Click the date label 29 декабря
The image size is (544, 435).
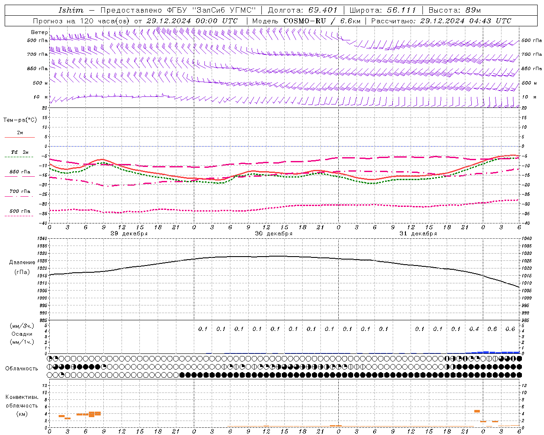(x=129, y=234)
